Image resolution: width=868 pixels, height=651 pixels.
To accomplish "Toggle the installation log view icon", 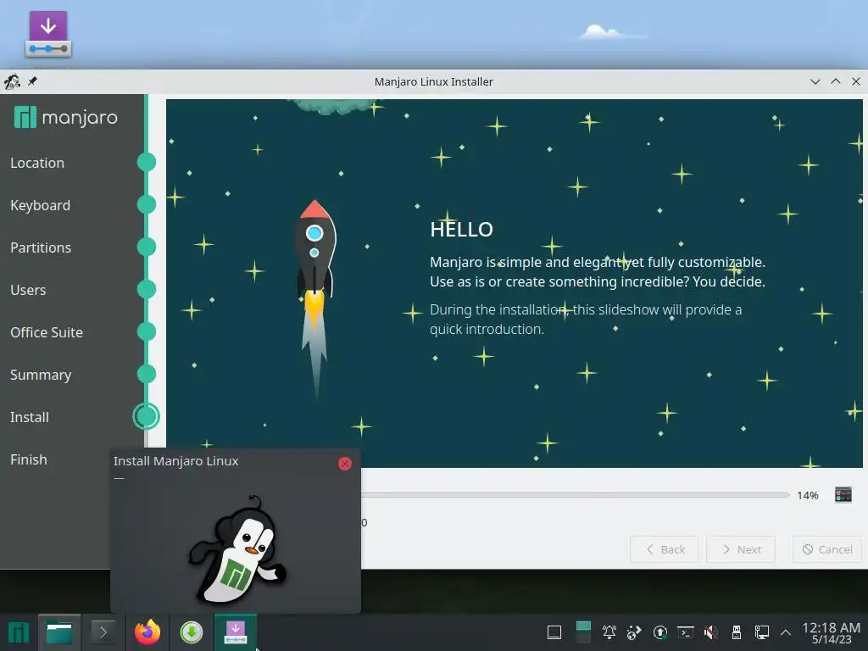I will pyautogui.click(x=843, y=494).
